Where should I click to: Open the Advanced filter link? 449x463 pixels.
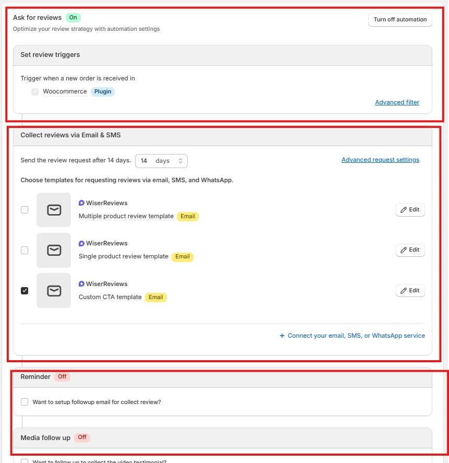(x=397, y=102)
